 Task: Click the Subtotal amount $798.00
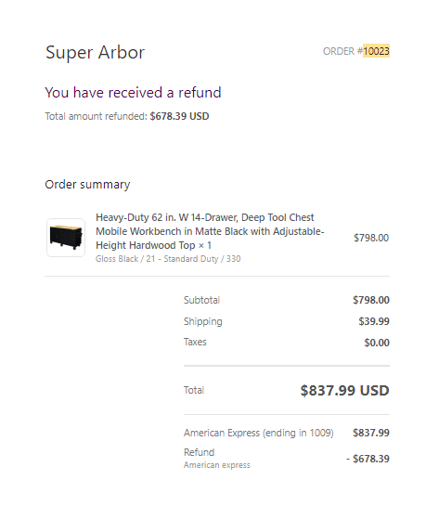pos(371,300)
